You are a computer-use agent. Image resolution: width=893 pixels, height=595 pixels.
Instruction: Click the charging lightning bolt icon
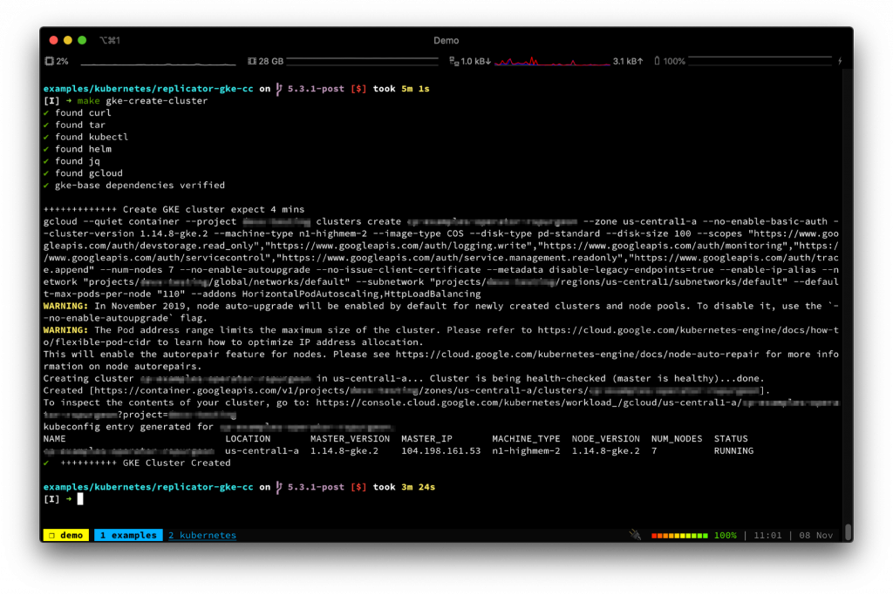840,62
